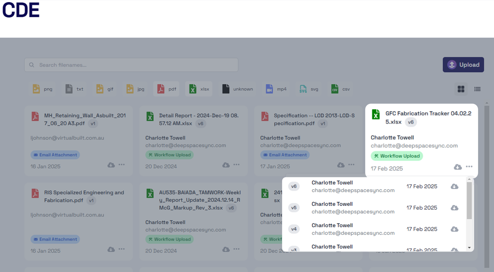This screenshot has height=272, width=494.
Task: Click Workflow Upload tag on GFC Fabrication Tracker
Action: (397, 156)
